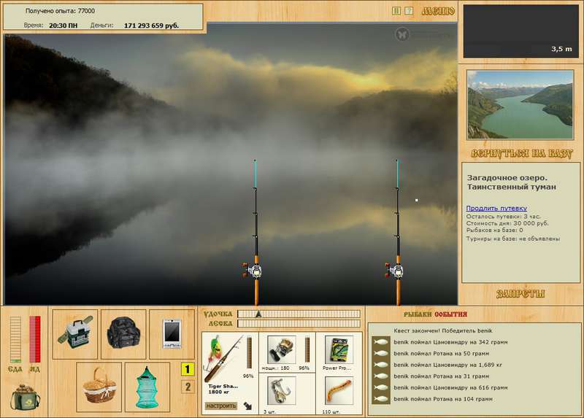584x418 pixels.
Task: Open the wicker picnic basket
Action: coord(99,387)
